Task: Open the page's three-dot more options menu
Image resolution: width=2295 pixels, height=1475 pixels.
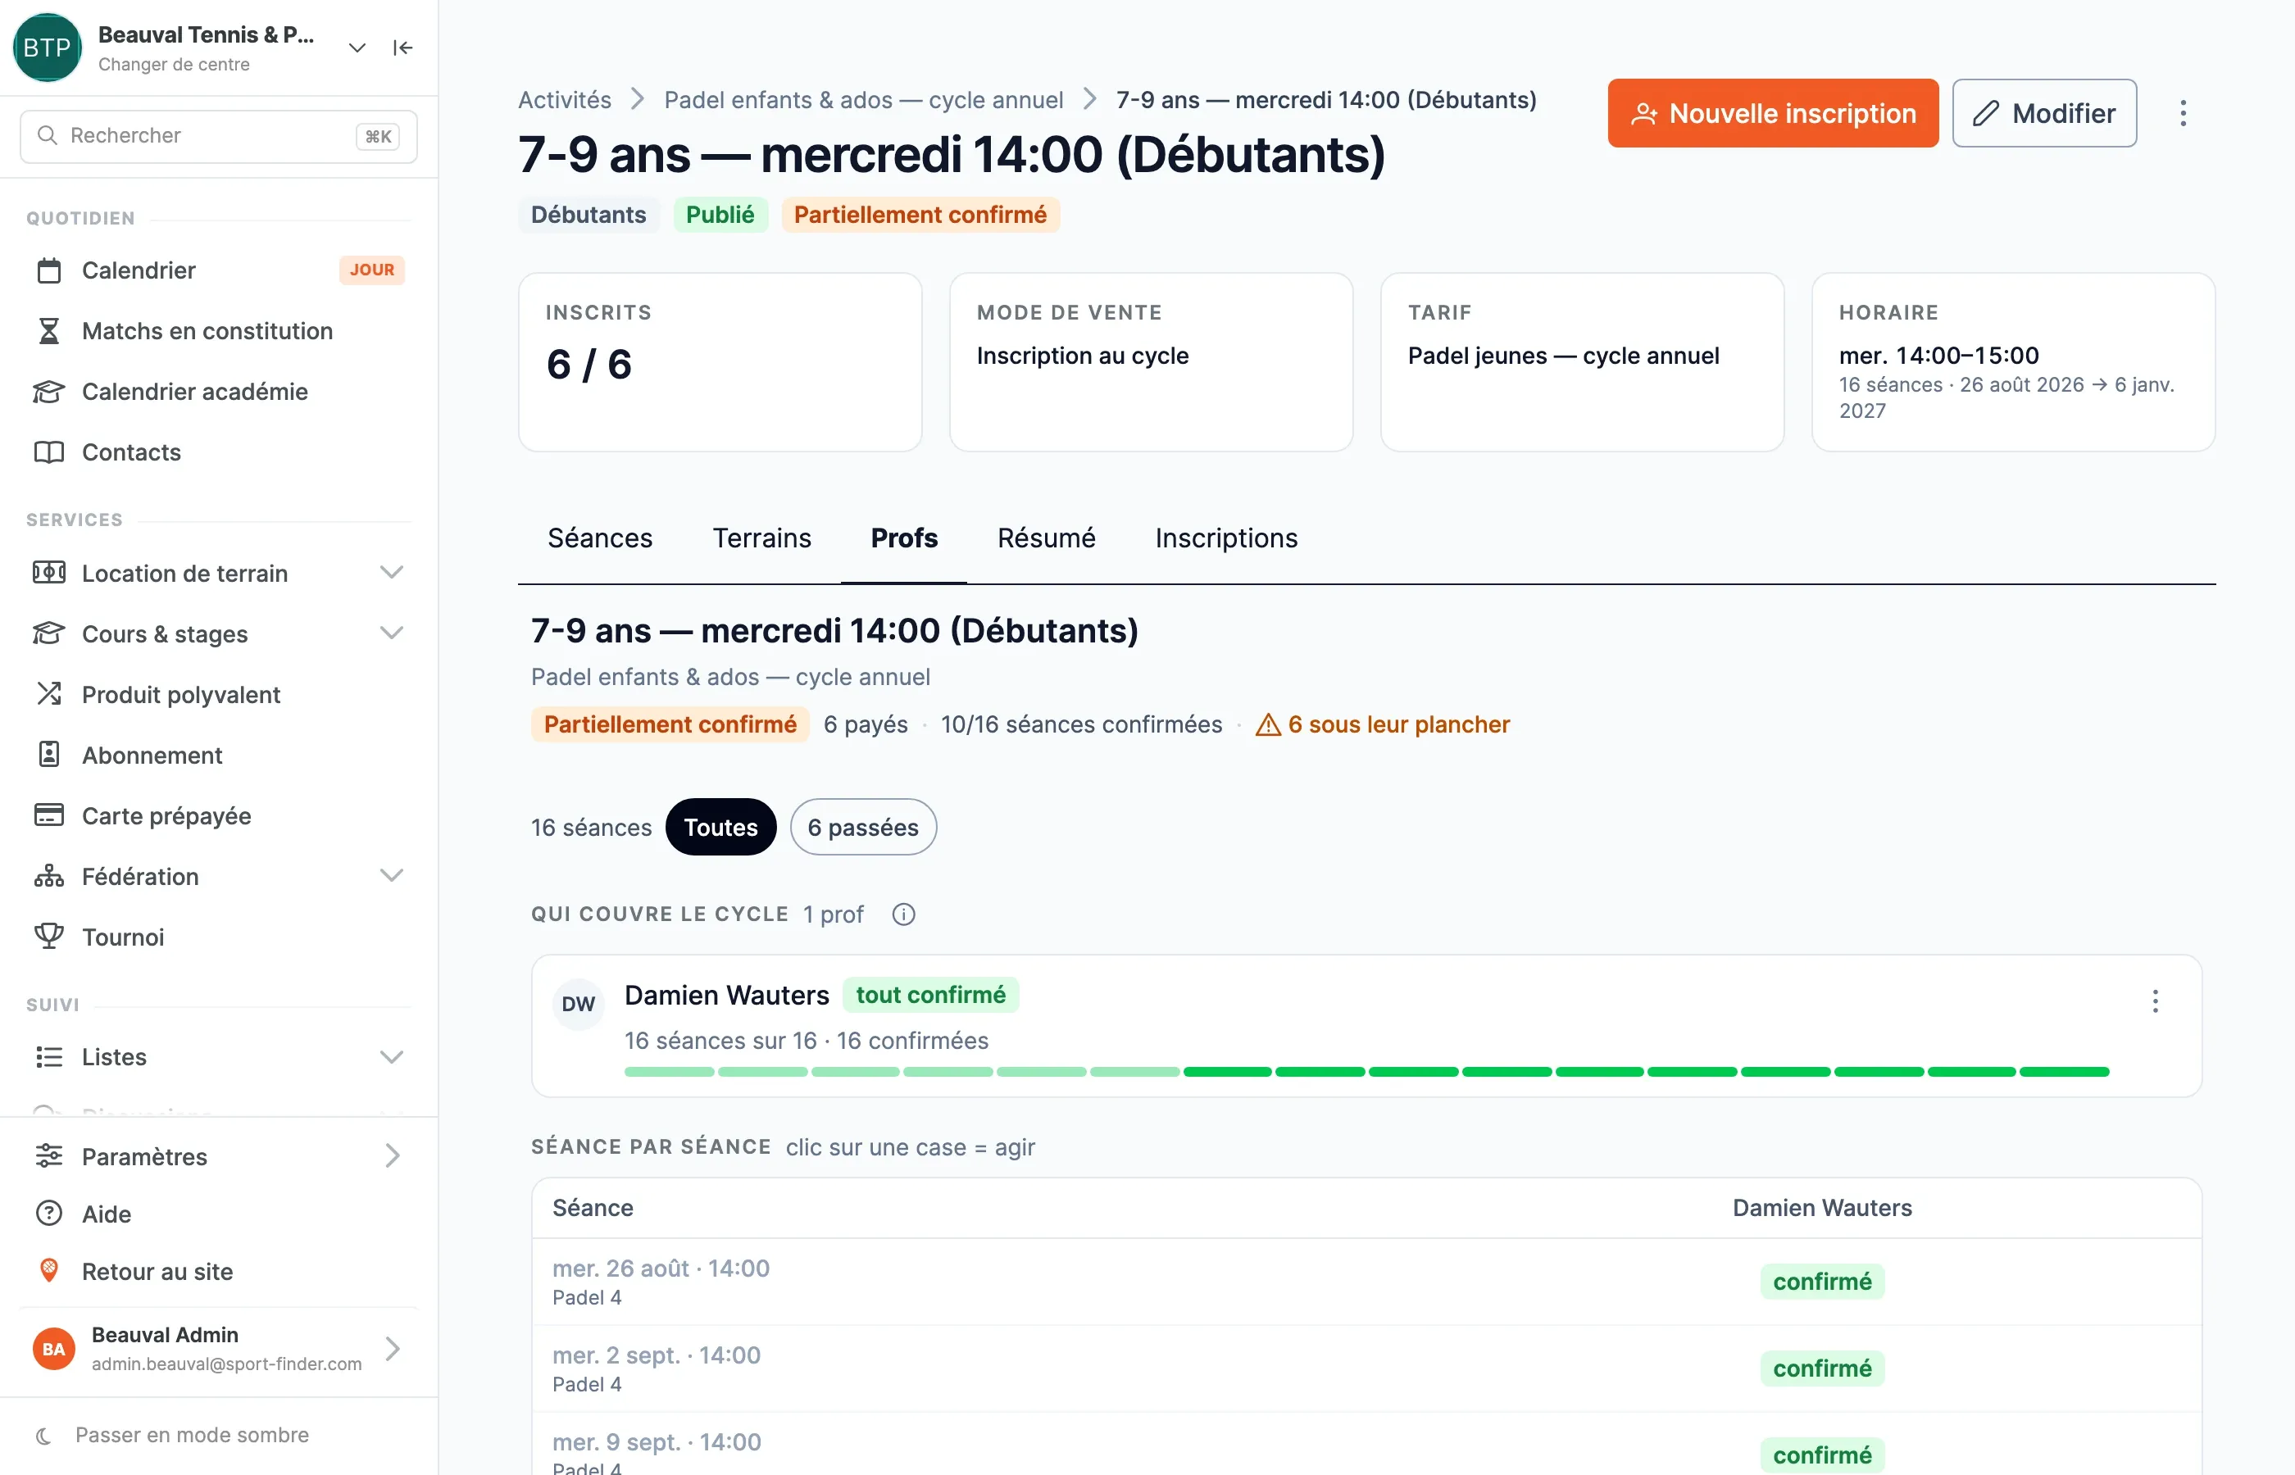Action: [x=2183, y=114]
